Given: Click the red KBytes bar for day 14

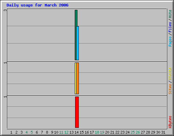Looking at the screenshot, I should [77, 112].
